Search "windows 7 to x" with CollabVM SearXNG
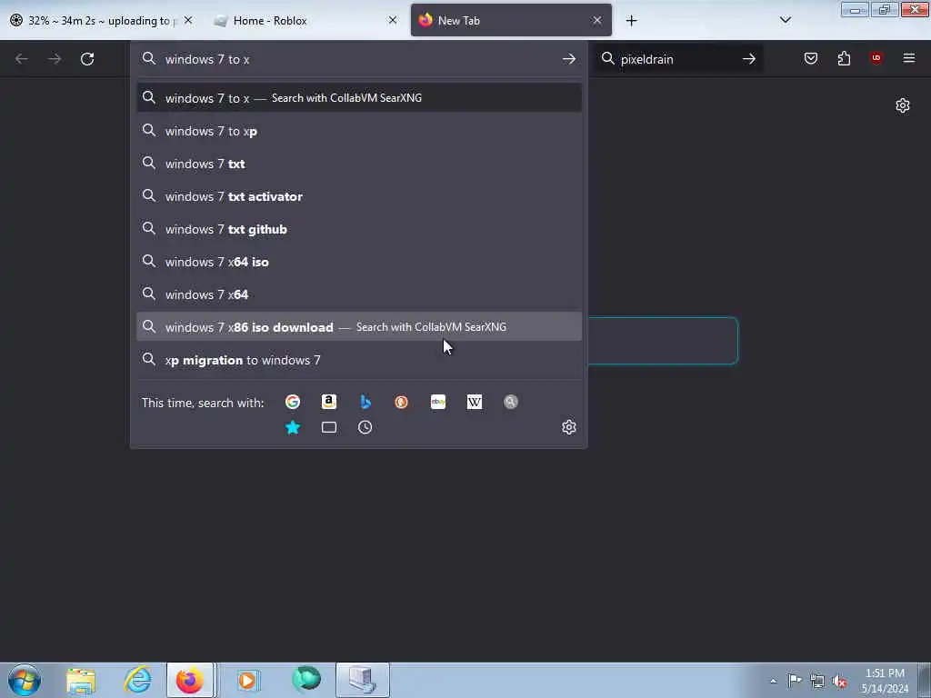This screenshot has width=931, height=698. (x=358, y=98)
